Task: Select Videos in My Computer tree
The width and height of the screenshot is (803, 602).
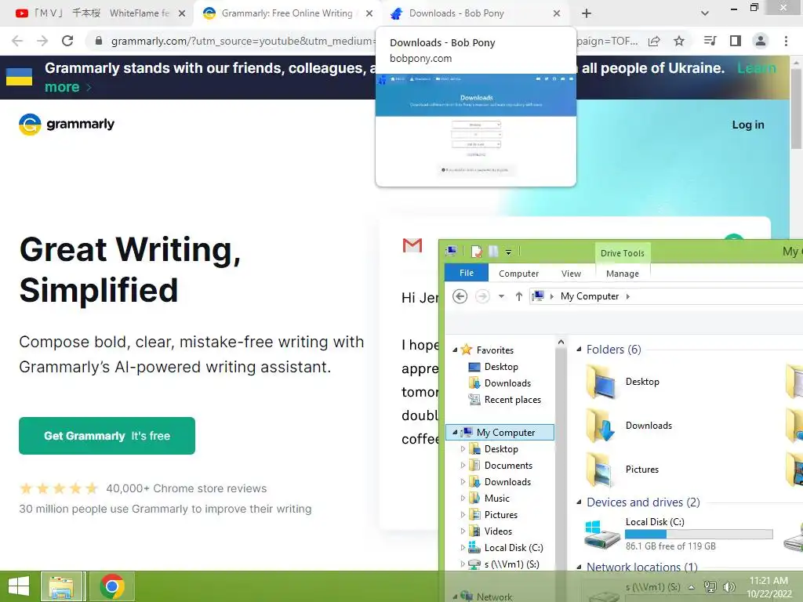Action: coord(498,531)
